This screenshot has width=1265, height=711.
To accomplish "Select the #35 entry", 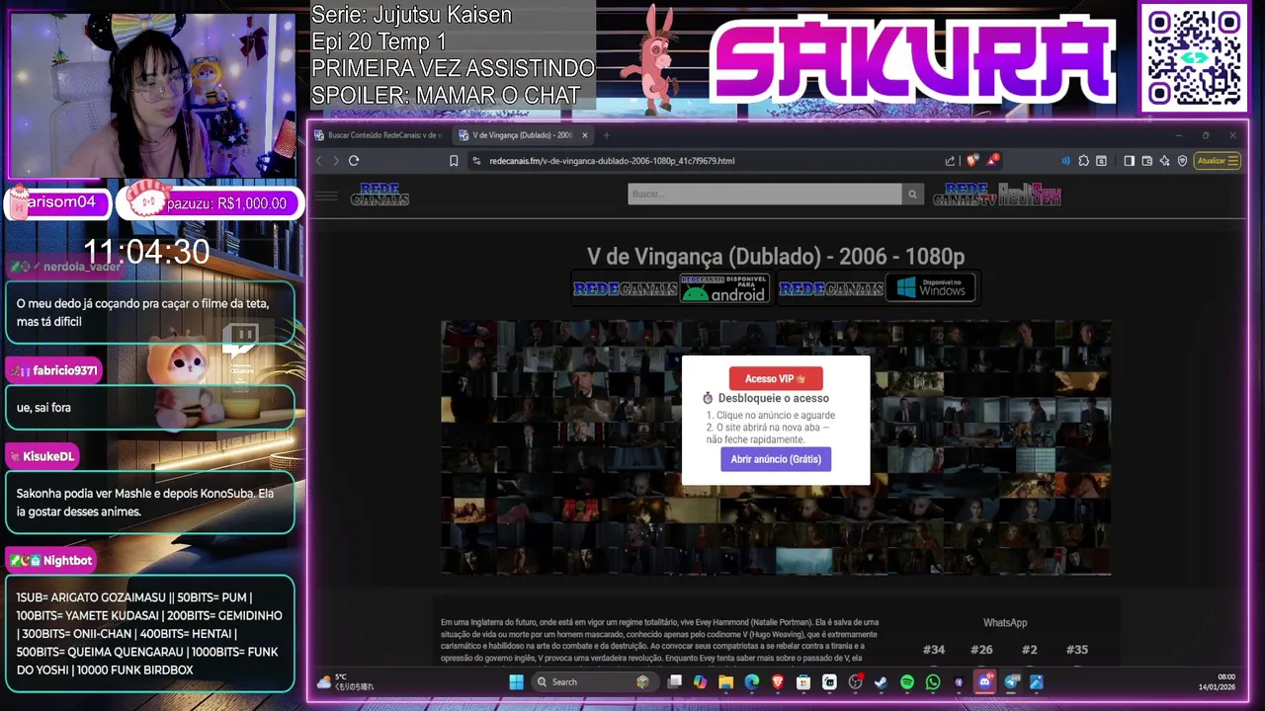I will coord(1077,650).
